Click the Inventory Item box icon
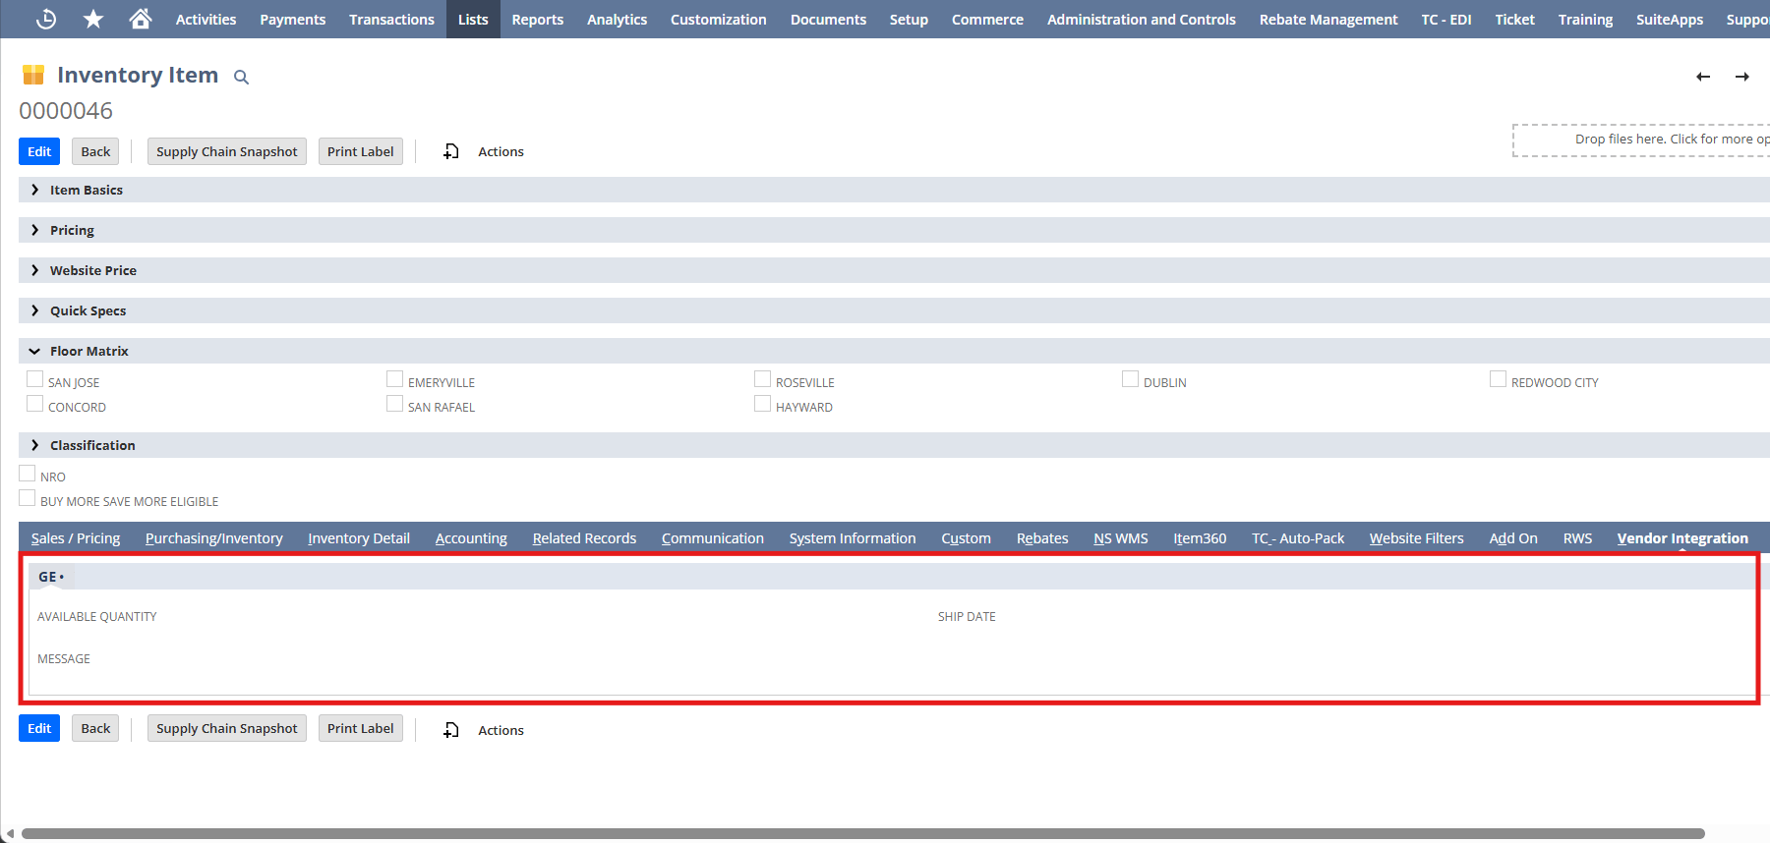The height and width of the screenshot is (843, 1770). tap(33, 75)
